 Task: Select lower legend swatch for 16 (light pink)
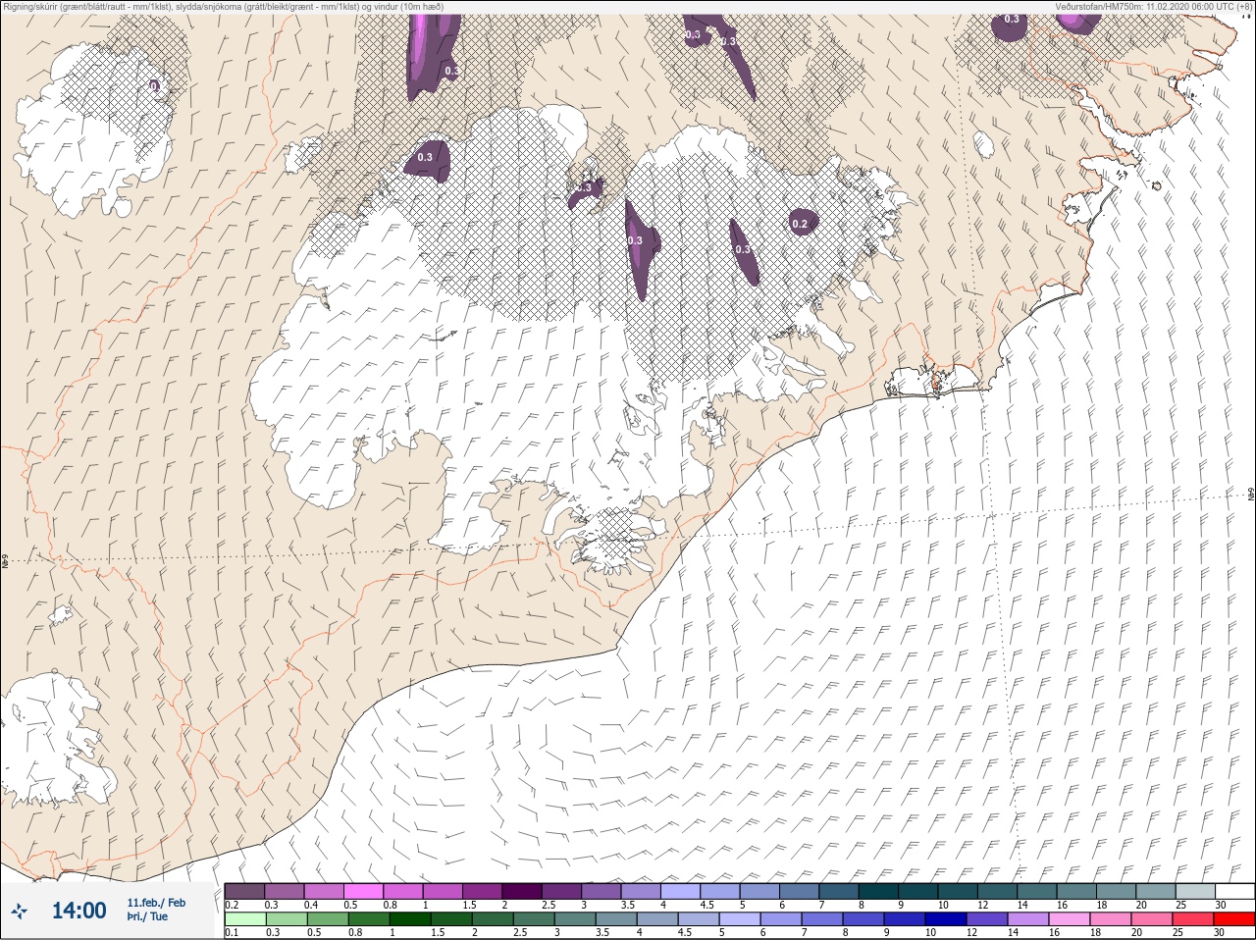(1070, 919)
